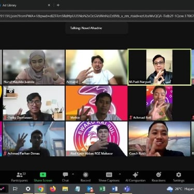
Task: Select Coach Rusli's video tile
Action: tap(159, 139)
